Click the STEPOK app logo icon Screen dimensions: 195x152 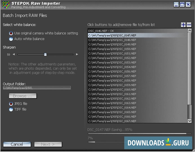click(6, 5)
